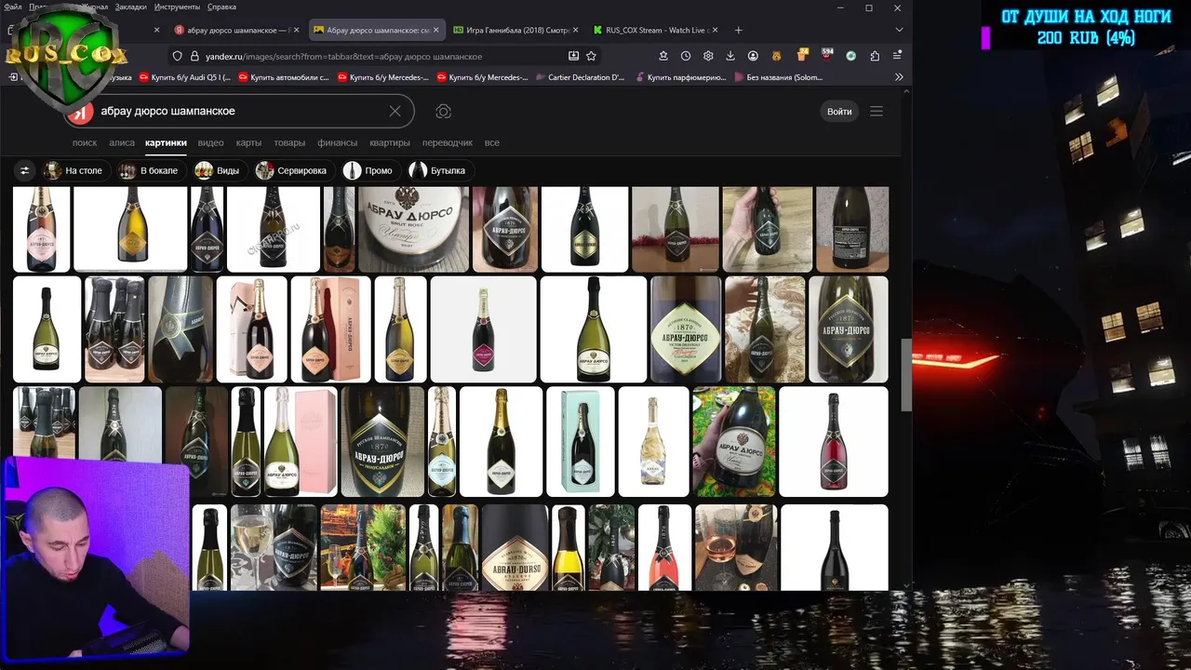Open Купить парфюмерию bookmark
The image size is (1191, 670).
click(679, 77)
